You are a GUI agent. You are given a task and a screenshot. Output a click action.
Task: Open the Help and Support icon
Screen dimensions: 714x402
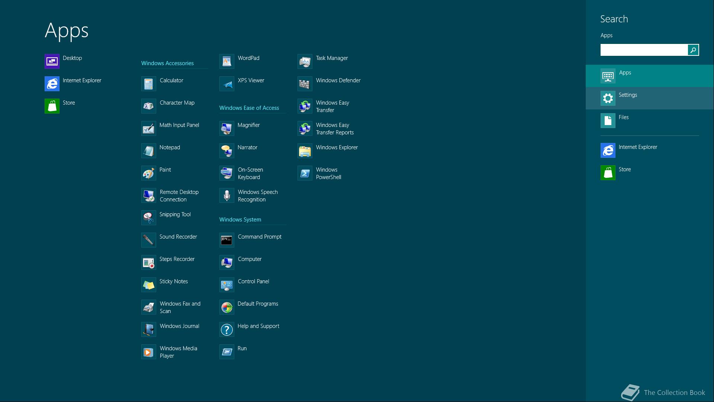point(227,329)
